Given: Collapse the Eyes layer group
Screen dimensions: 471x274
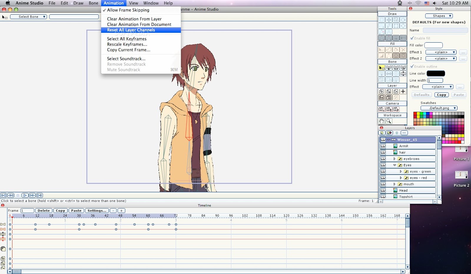Looking at the screenshot, I should [394, 165].
